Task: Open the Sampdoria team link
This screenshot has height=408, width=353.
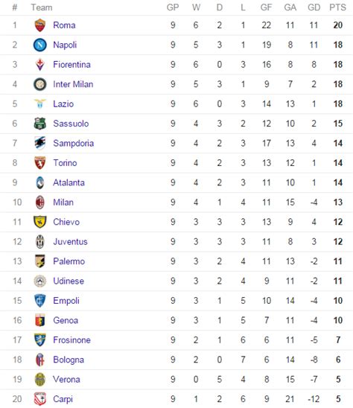Action: (74, 143)
